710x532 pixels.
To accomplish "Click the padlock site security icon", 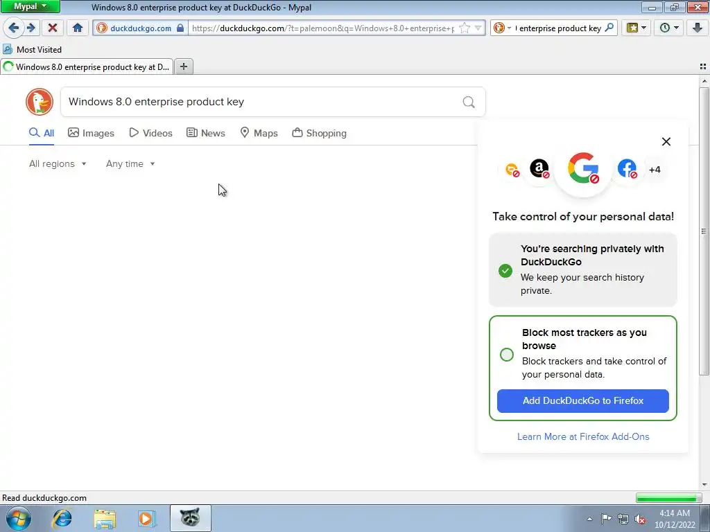I will 180,28.
